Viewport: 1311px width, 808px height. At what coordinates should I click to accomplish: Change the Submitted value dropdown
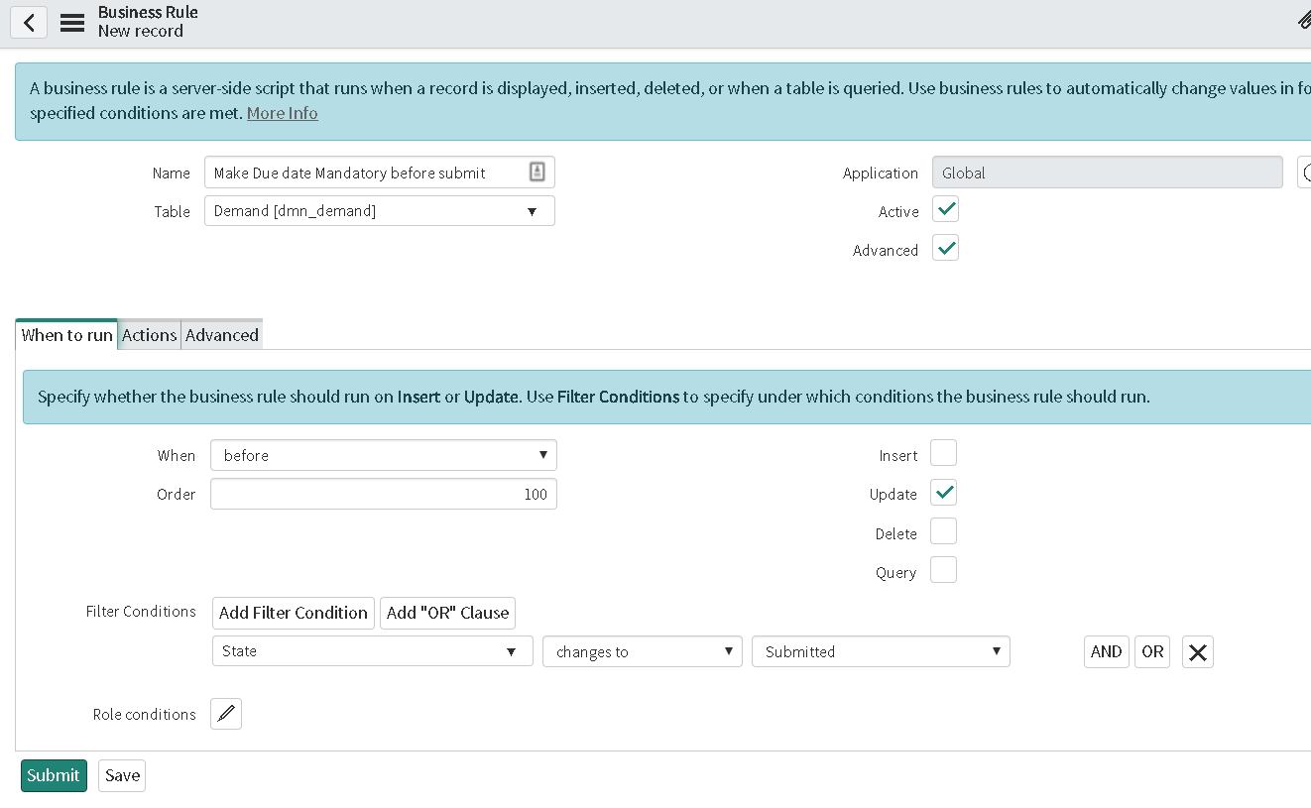pyautogui.click(x=880, y=651)
